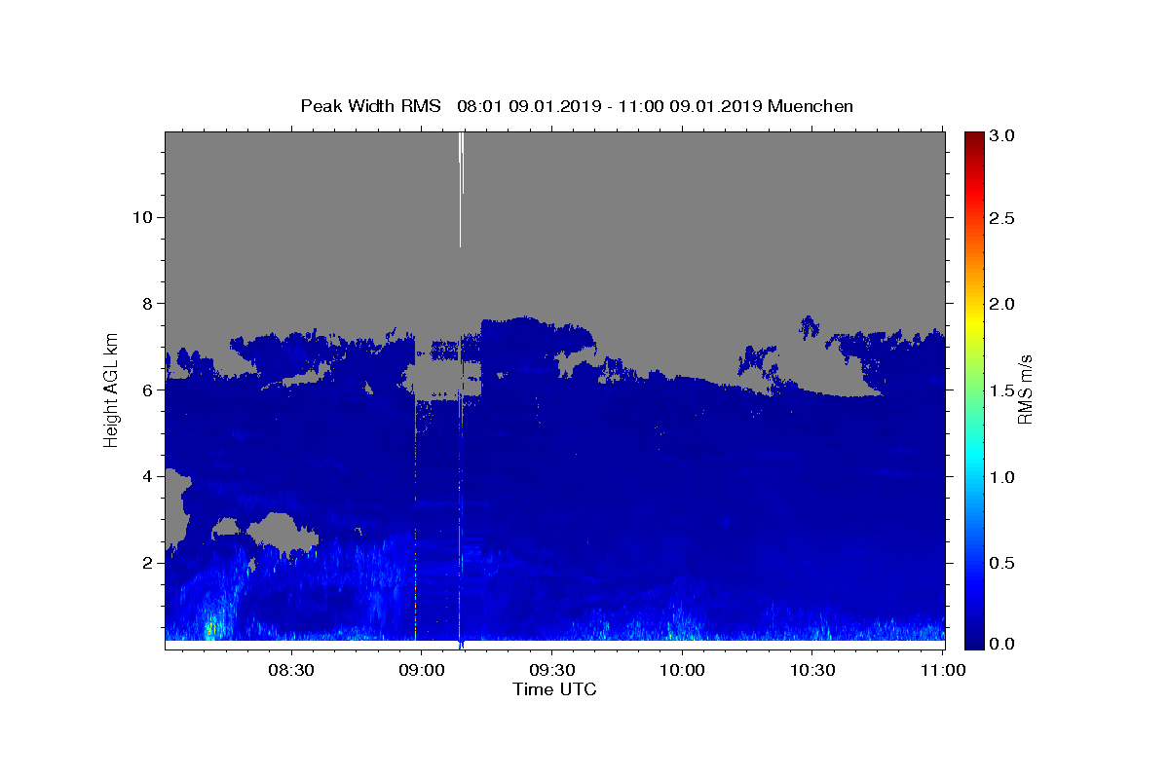Click the colorbar value 3.0
This screenshot has width=1169, height=779.
1002,135
